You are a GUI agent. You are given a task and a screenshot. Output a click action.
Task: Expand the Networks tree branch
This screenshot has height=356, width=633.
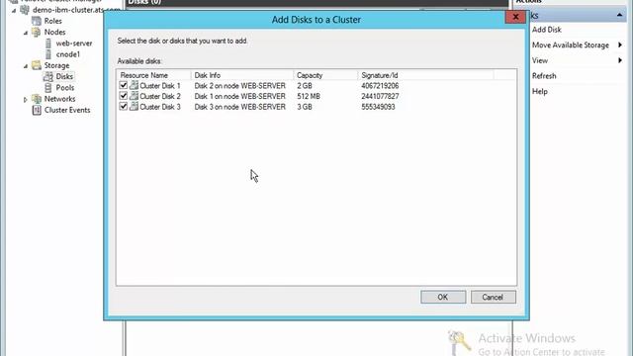coord(26,99)
